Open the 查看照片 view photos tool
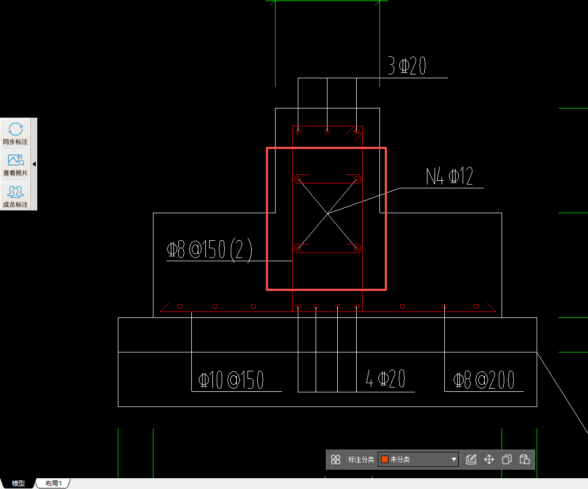The image size is (588, 489). point(15,165)
